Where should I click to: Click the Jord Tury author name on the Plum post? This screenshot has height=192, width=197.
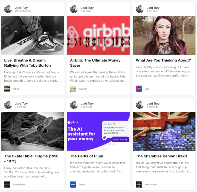pos(87,104)
